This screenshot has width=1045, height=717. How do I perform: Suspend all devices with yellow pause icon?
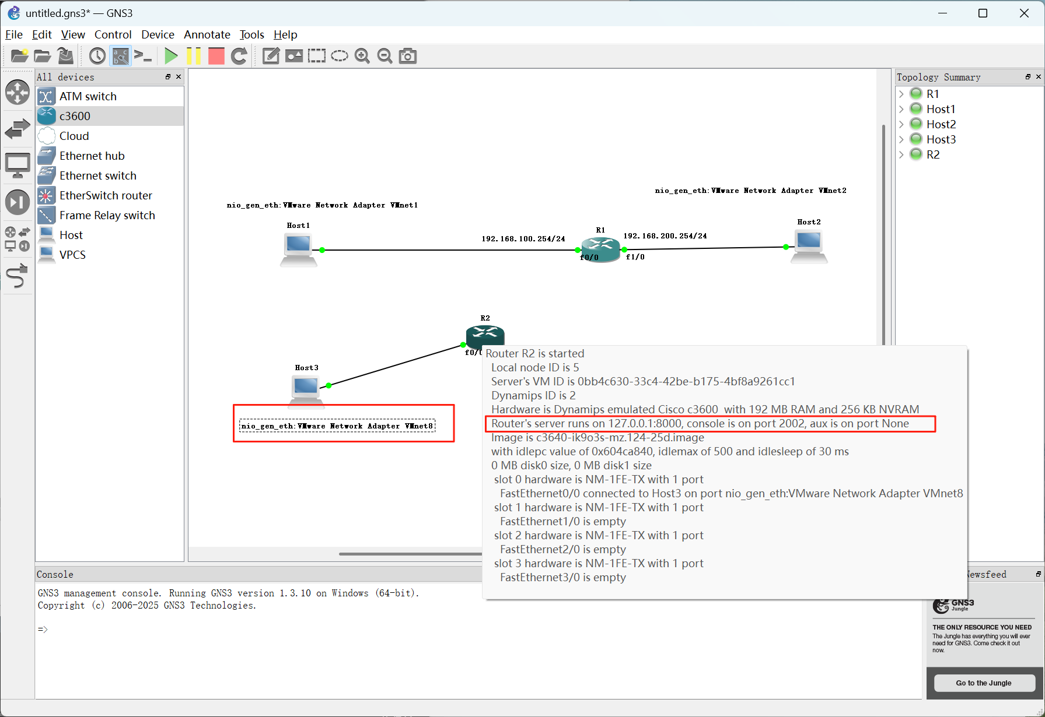[194, 56]
